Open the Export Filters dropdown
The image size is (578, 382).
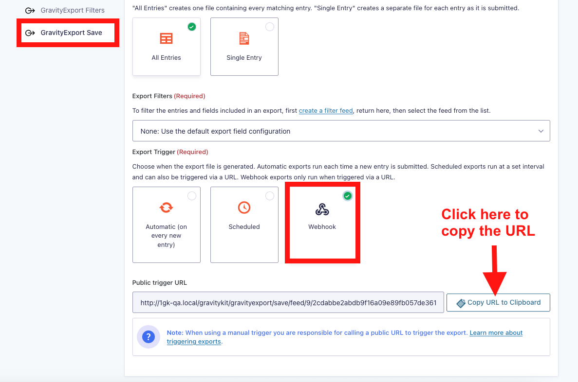coord(341,131)
